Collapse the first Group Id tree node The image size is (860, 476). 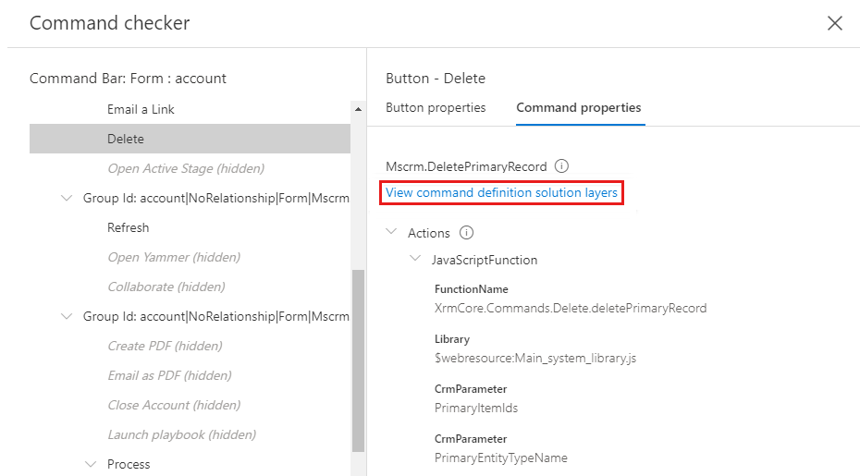click(x=67, y=198)
